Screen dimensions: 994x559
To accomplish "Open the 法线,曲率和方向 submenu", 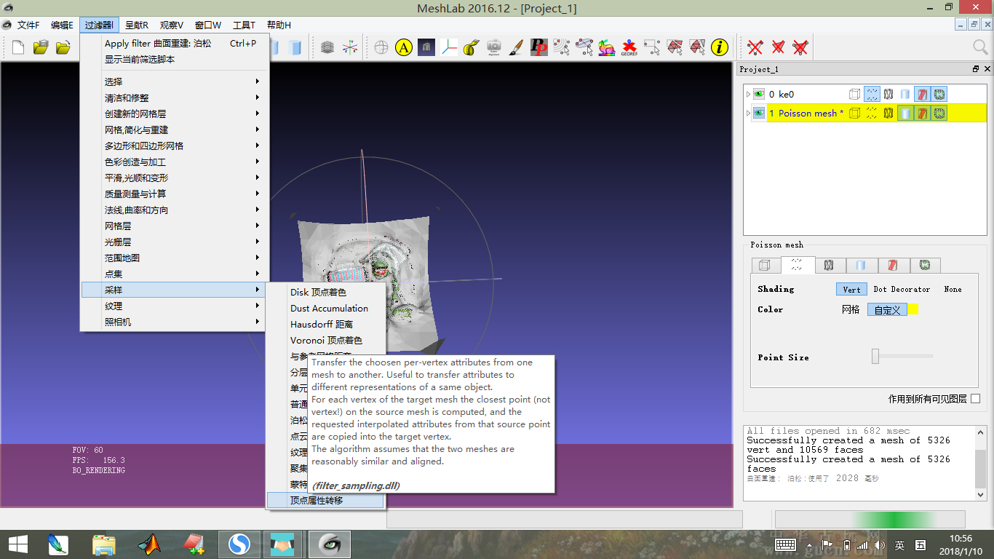I will pyautogui.click(x=175, y=210).
